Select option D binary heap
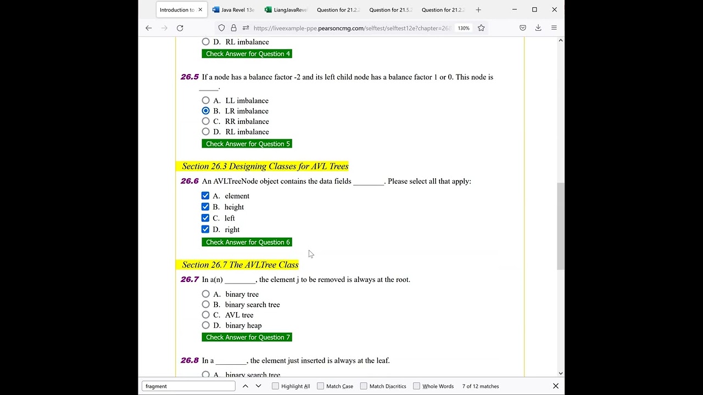Viewport: 703px width, 395px height. click(x=205, y=325)
